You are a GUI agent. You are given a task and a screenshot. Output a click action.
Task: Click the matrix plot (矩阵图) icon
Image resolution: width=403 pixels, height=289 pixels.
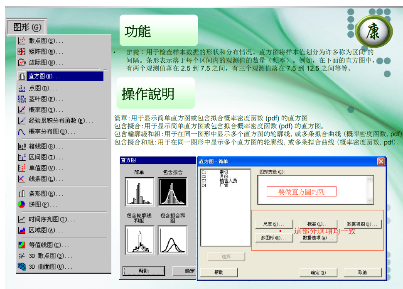coord(22,52)
